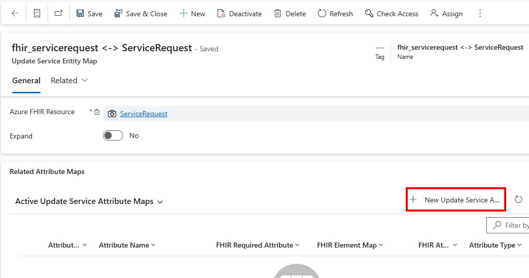
Task: Open the ServiceRequest lookup link
Action: 144,114
